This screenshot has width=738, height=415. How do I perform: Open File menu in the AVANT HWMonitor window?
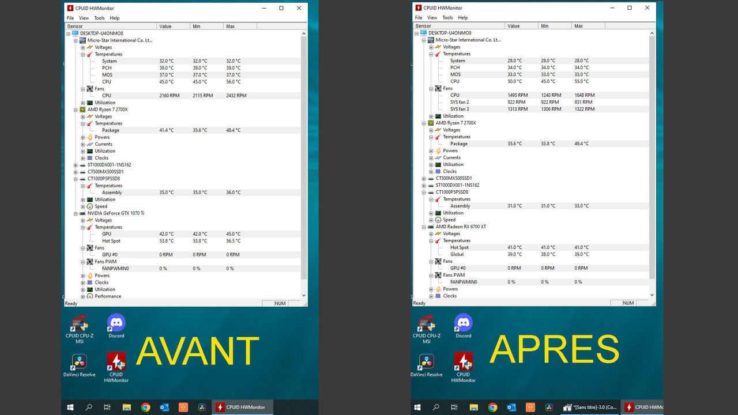[x=70, y=18]
